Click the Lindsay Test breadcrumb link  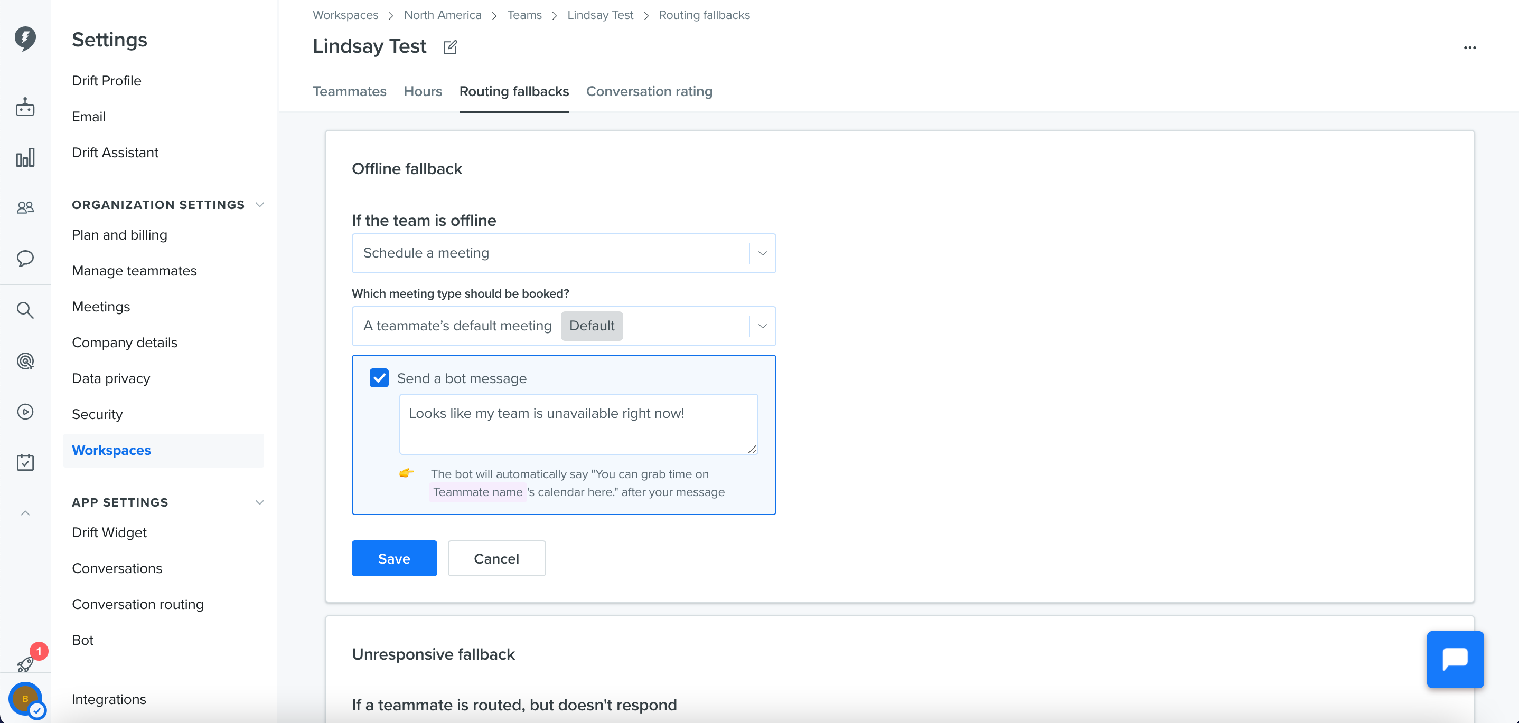601,15
